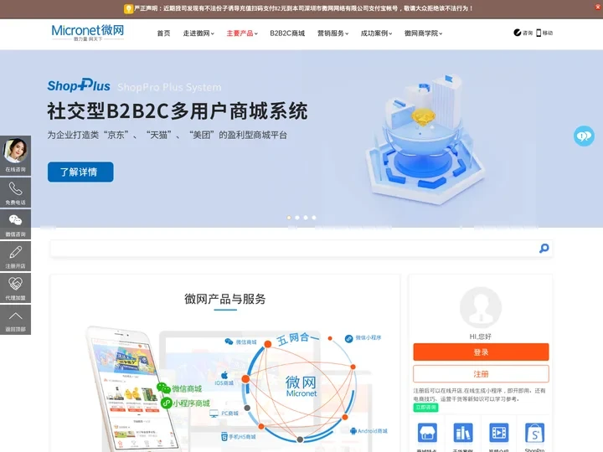Expand the 走进微网 dropdown menu
603x452 pixels.
pos(198,33)
